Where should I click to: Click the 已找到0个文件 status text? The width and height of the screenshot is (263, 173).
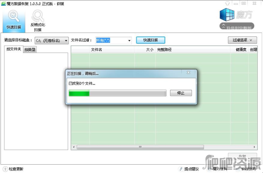[x=82, y=83]
